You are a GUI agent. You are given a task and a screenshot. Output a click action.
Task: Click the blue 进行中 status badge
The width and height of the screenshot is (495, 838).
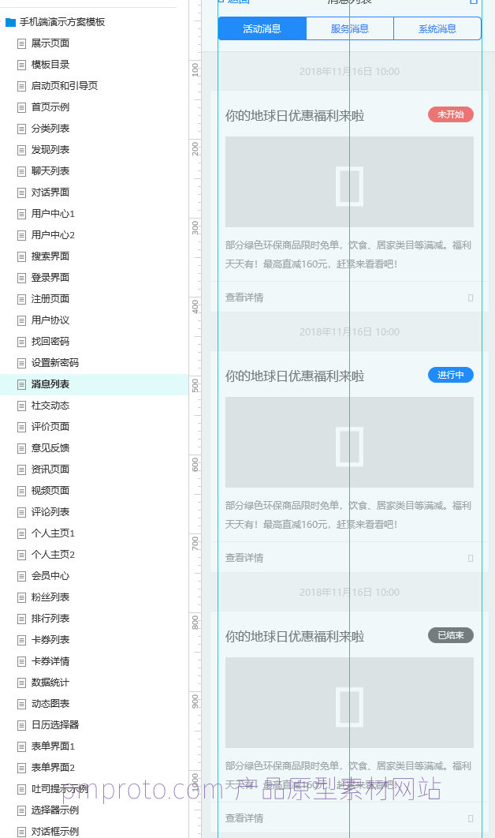[x=450, y=375]
